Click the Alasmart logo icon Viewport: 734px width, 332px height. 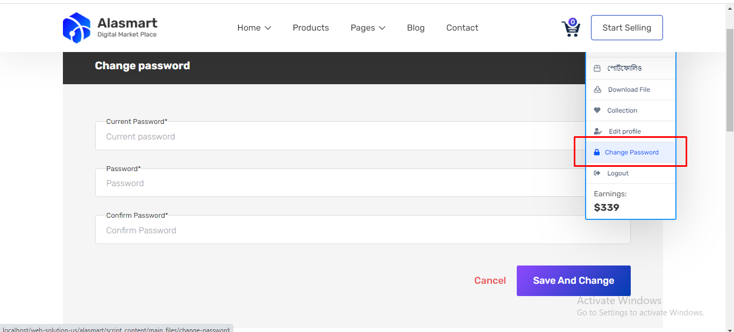click(76, 28)
